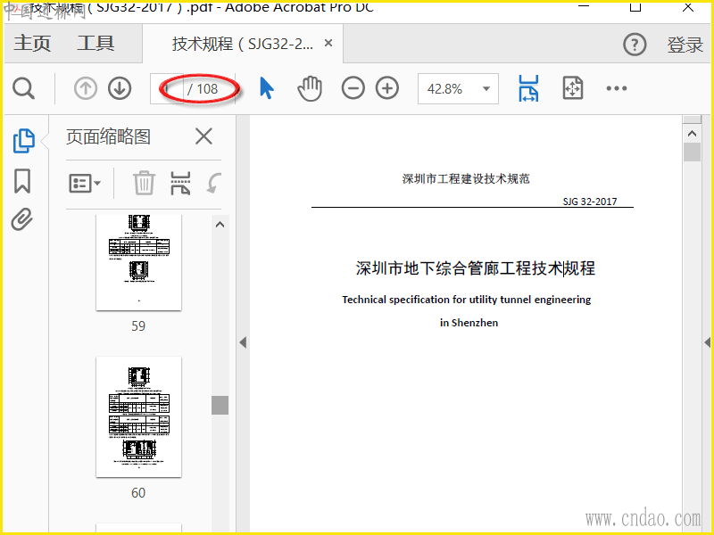
Task: Click the fit-width scrolling mode icon
Action: (528, 88)
